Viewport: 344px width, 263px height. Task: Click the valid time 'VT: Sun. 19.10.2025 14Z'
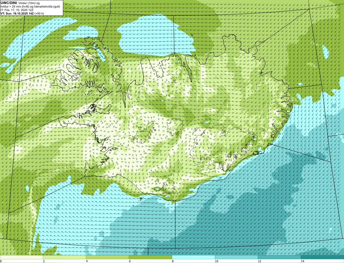(x=17, y=13)
